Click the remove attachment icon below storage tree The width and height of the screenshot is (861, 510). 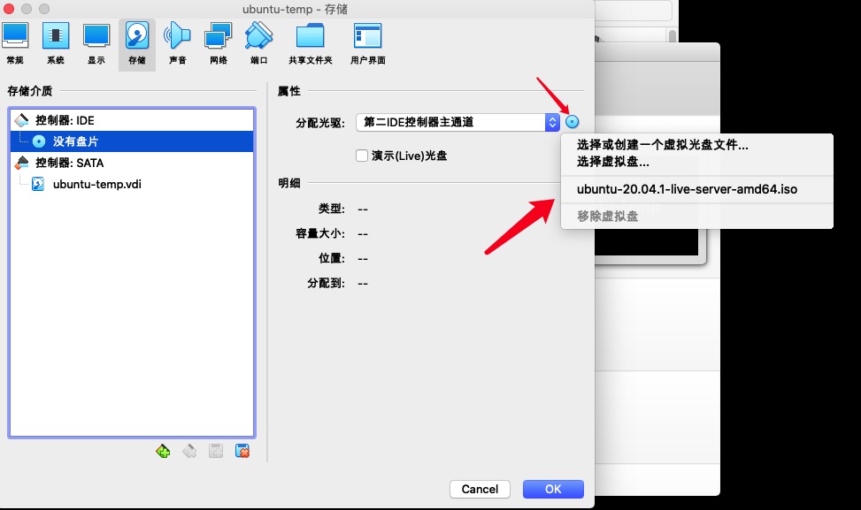pos(242,452)
